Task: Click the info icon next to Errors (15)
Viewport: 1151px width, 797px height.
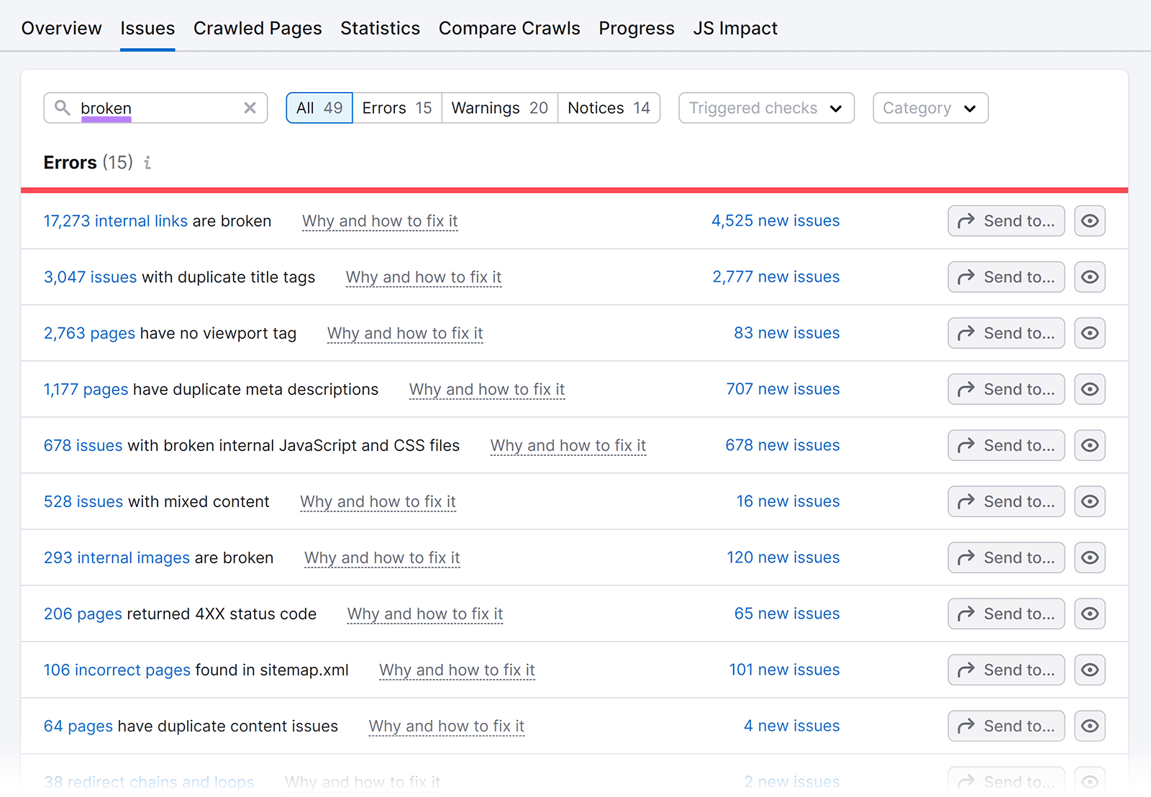Action: pyautogui.click(x=147, y=163)
